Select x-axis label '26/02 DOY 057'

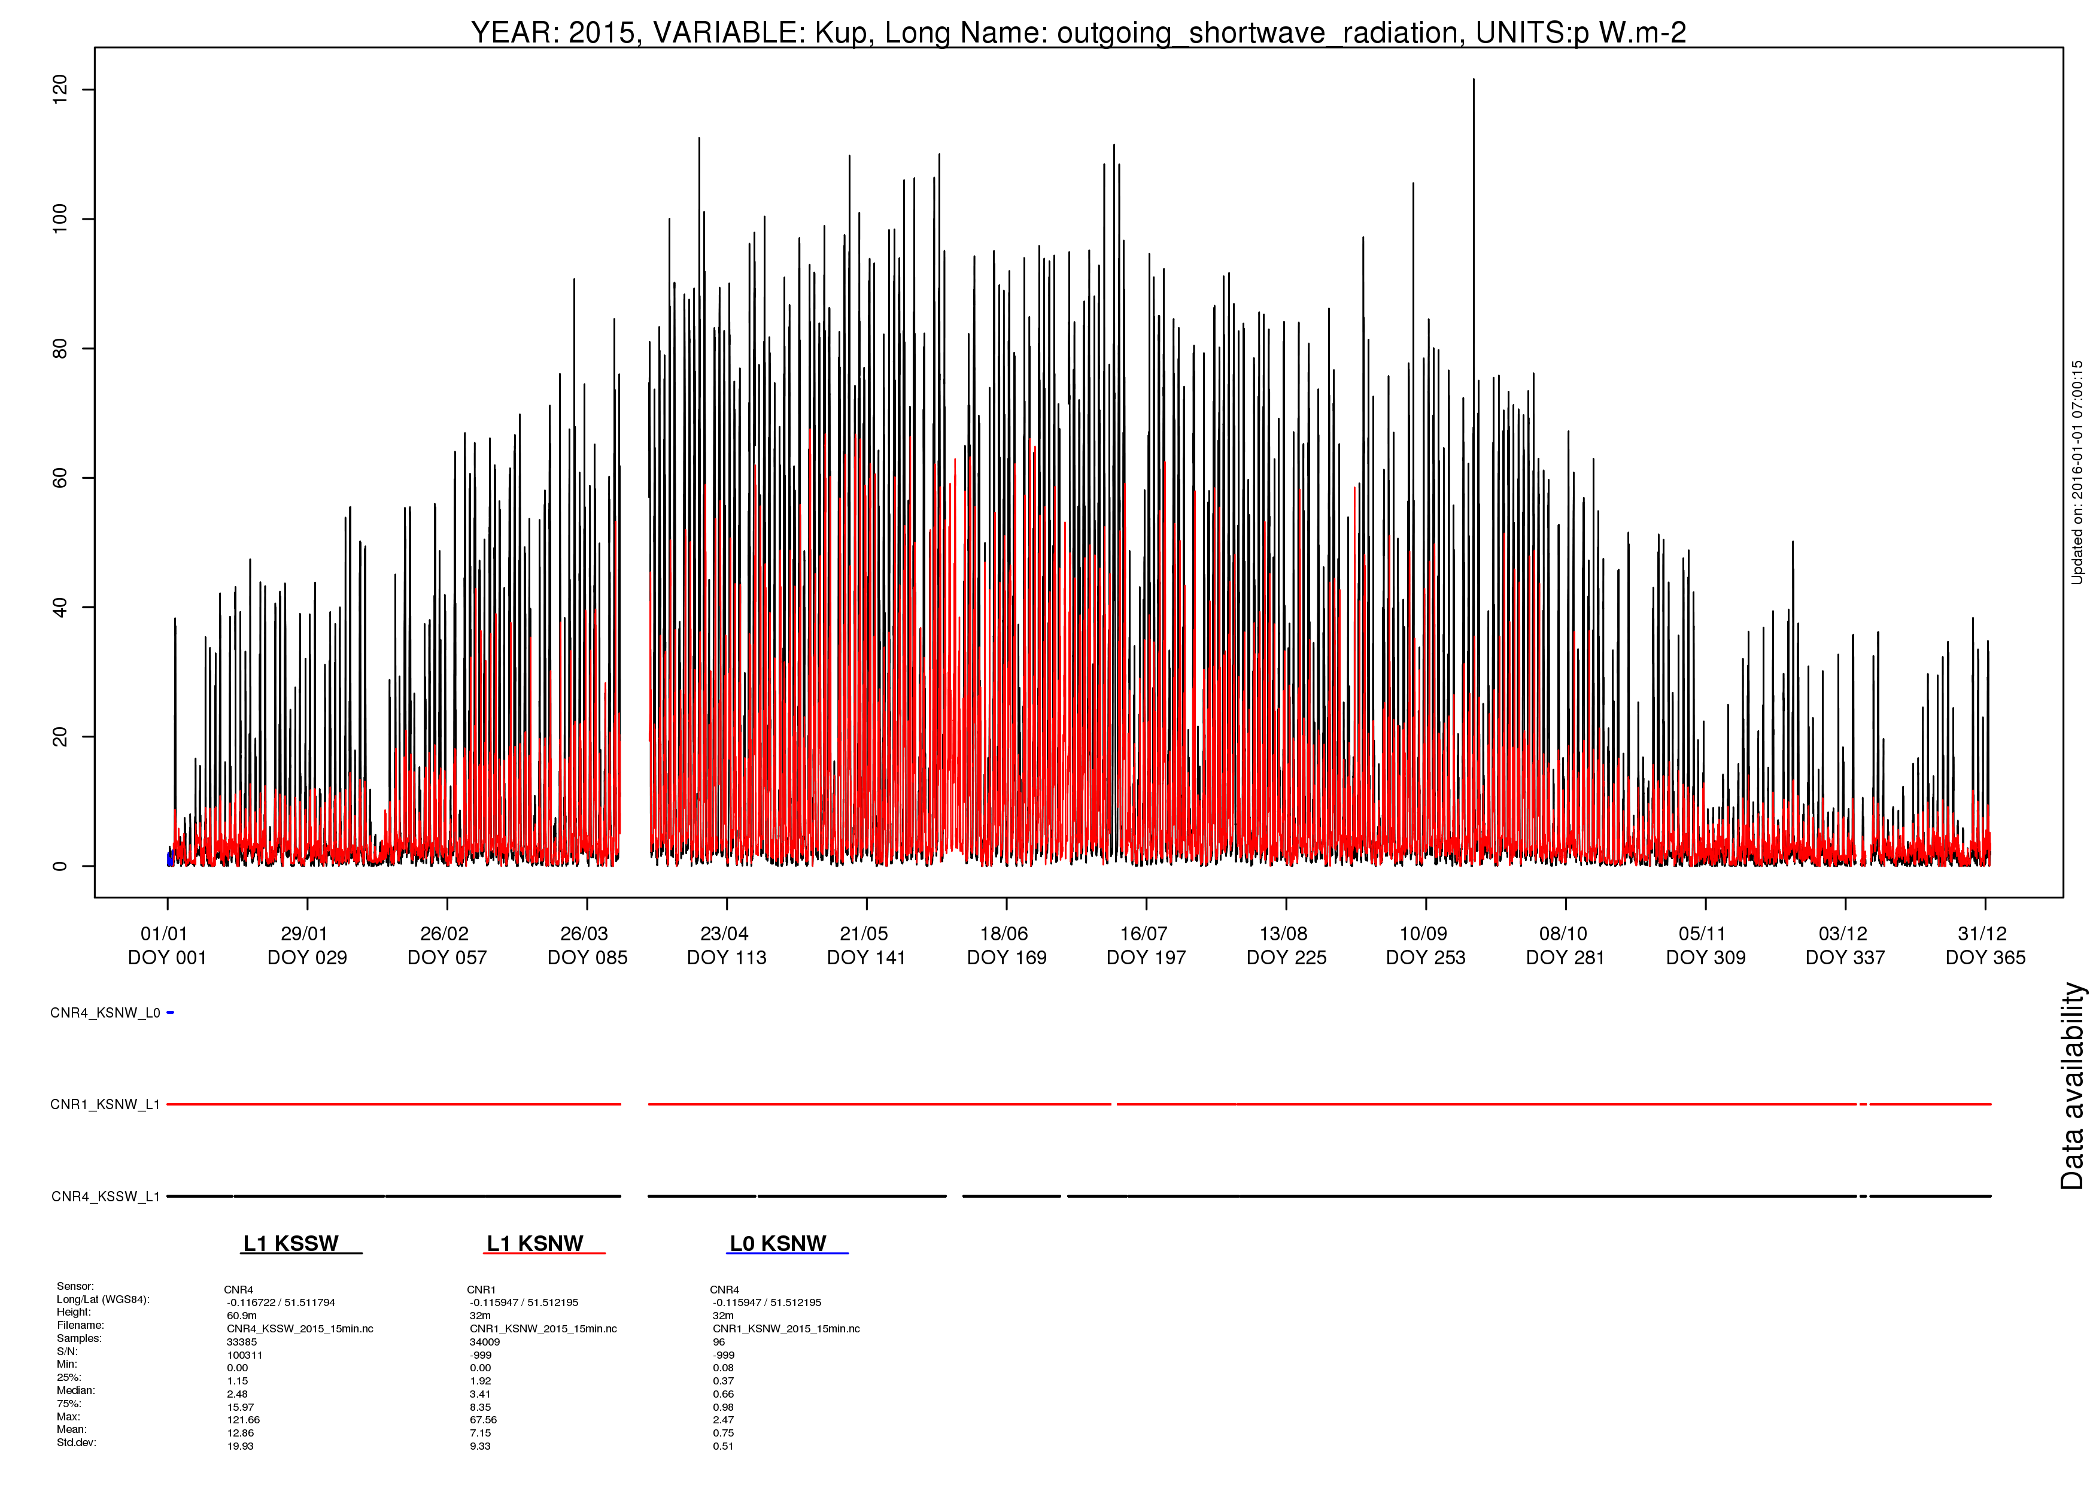447,946
